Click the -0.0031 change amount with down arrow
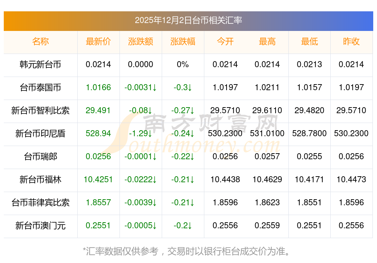Viewport: 377px width, 263px height. (x=141, y=88)
